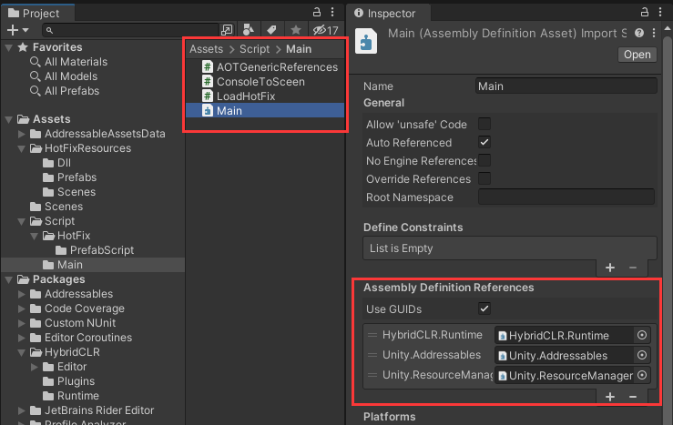The width and height of the screenshot is (673, 425).
Task: Open the Project panel's three-dot menu
Action: [x=332, y=12]
